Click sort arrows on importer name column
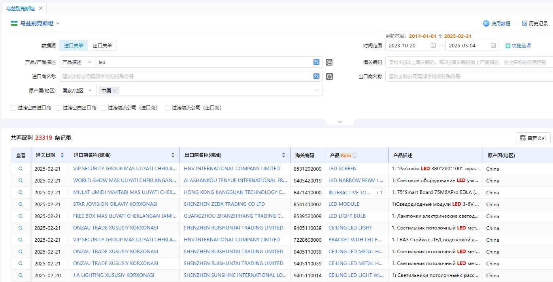Viewport: 553px width, 282px height. 173,155
